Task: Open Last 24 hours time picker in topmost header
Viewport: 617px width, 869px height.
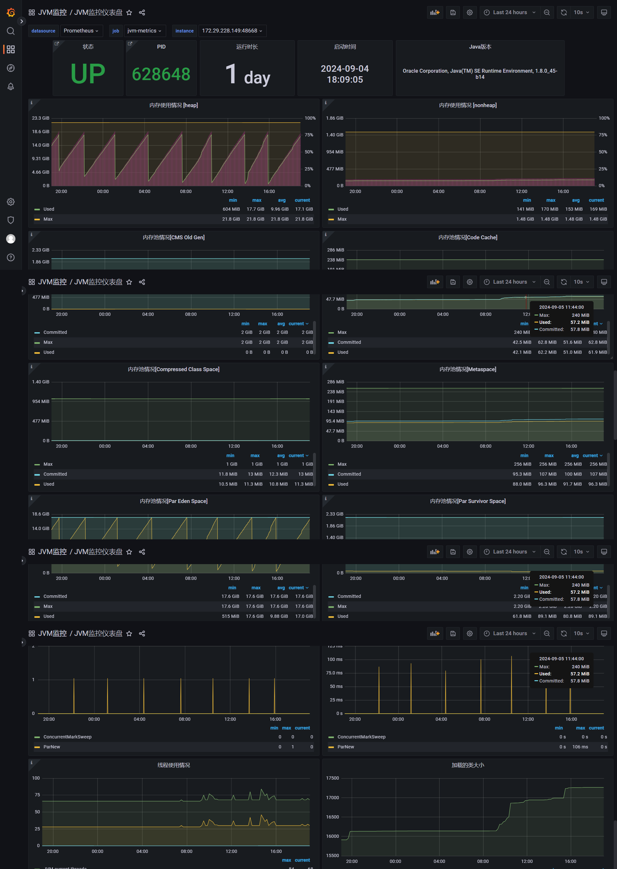Action: point(510,13)
